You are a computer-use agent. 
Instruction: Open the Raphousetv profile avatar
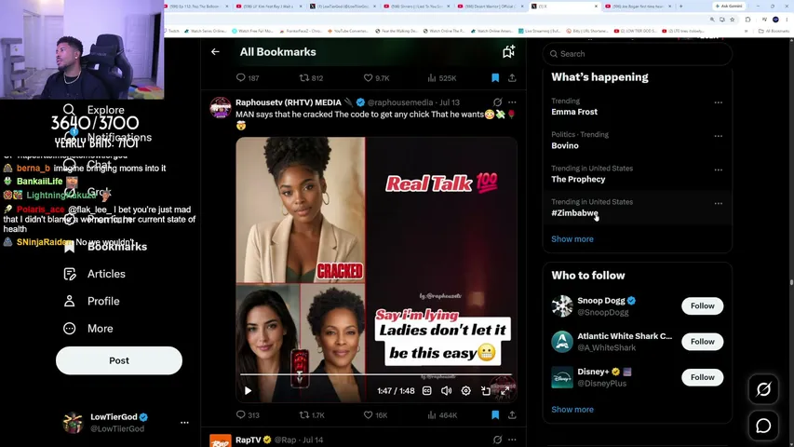tap(221, 107)
